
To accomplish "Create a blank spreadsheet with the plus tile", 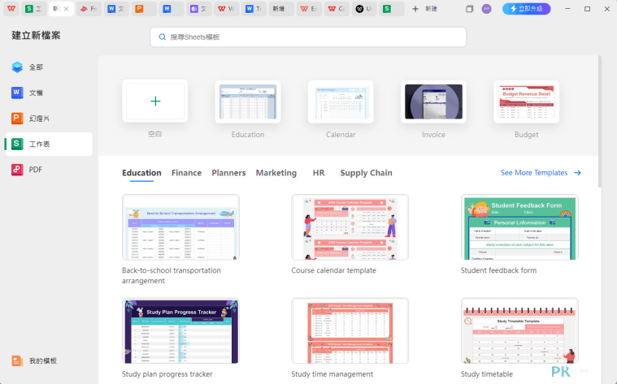I will point(155,101).
